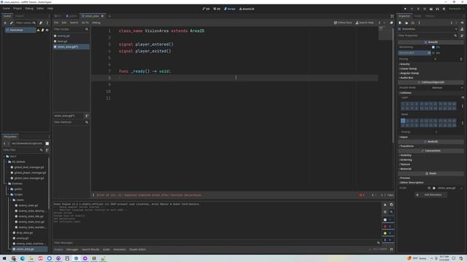Load resource icon in Inspector
467x262 pixels.
(406, 23)
